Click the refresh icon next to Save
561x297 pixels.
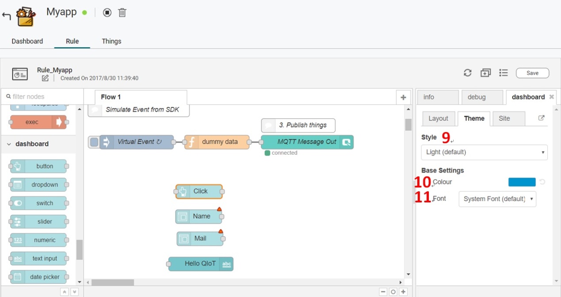coord(467,73)
